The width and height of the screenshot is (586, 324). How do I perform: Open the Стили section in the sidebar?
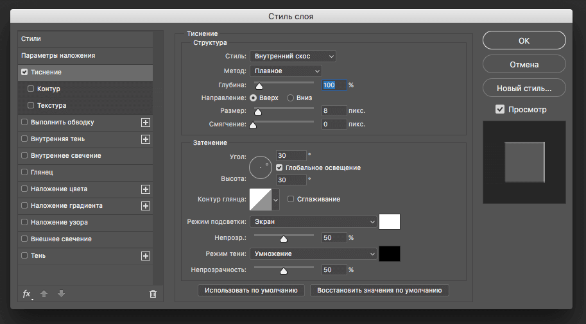(31, 39)
